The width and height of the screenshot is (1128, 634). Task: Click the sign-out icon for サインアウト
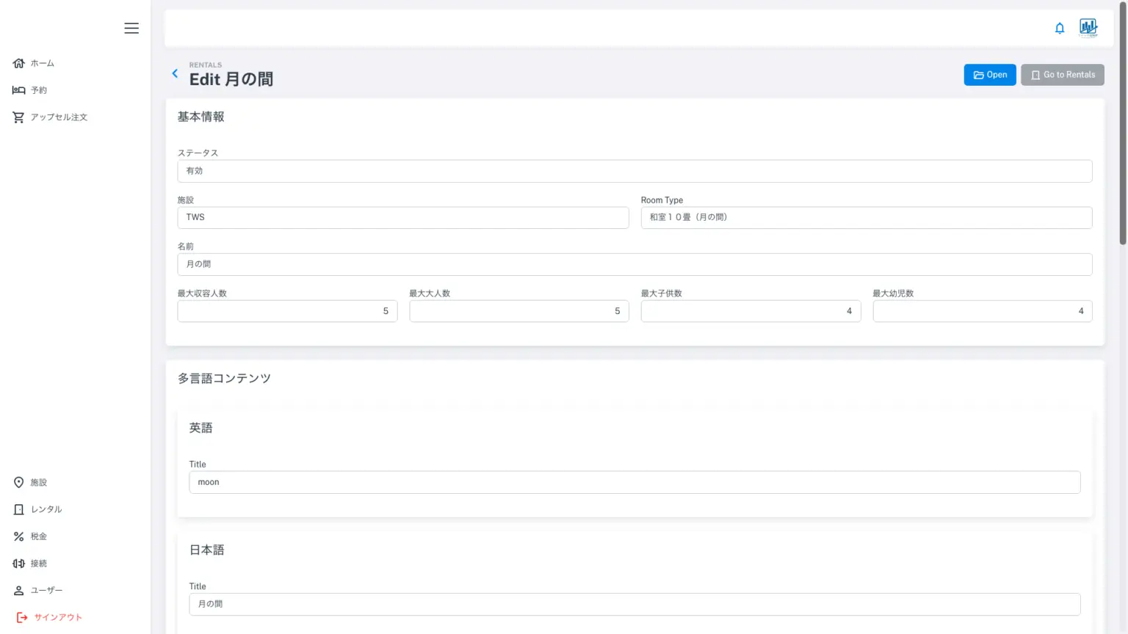(x=22, y=617)
